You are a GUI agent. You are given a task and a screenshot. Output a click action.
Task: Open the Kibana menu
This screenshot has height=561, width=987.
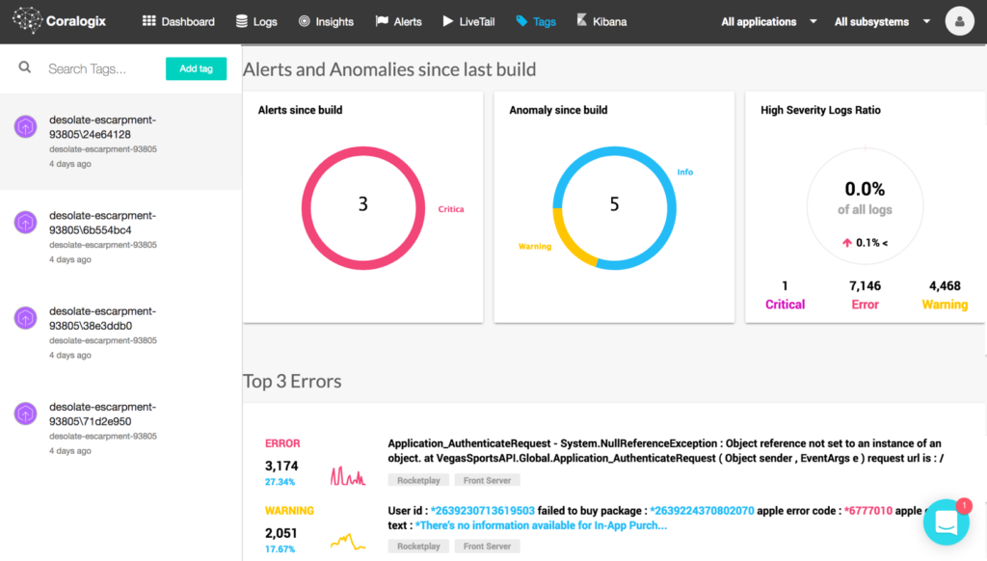point(601,21)
